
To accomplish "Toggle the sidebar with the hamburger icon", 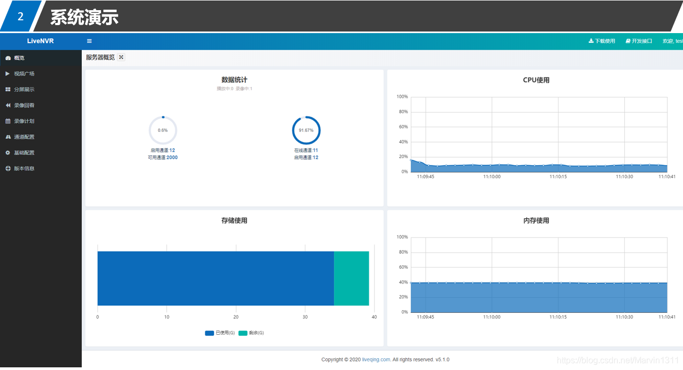I will (89, 41).
